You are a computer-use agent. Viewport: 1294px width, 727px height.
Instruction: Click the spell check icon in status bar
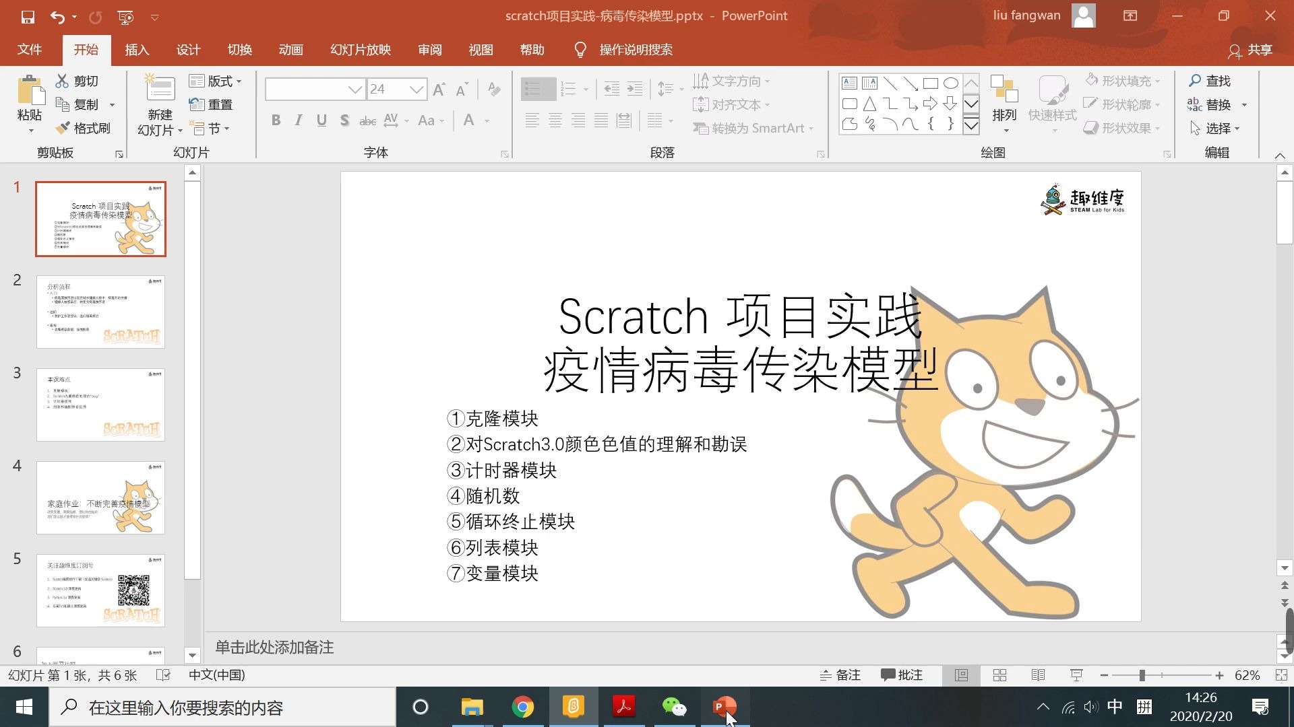(x=163, y=675)
